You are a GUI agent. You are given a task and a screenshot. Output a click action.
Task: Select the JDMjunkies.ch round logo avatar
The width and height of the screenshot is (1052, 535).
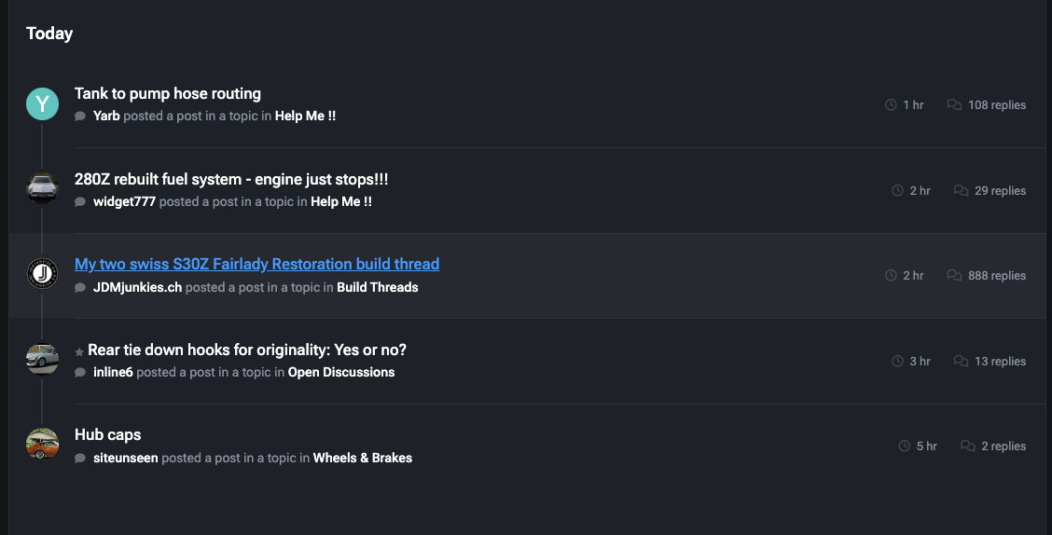pos(42,274)
